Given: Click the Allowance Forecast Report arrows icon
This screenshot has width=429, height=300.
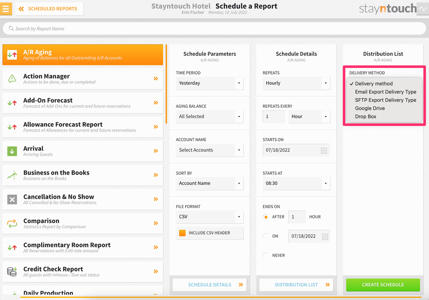Looking at the screenshot, I should coord(12,127).
